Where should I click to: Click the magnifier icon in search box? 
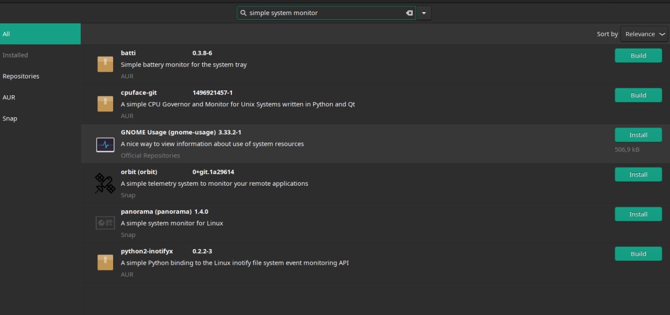(243, 13)
